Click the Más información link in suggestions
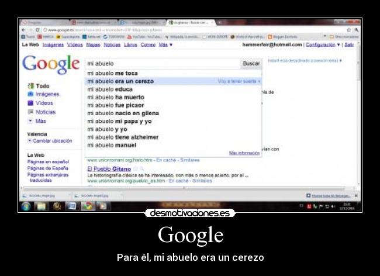Viewport: 380px width, 276px height. tap(244, 153)
